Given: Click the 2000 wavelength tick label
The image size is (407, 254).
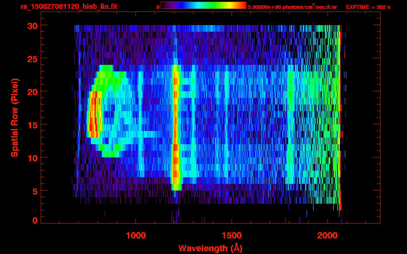Looking at the screenshot, I should click(327, 235).
